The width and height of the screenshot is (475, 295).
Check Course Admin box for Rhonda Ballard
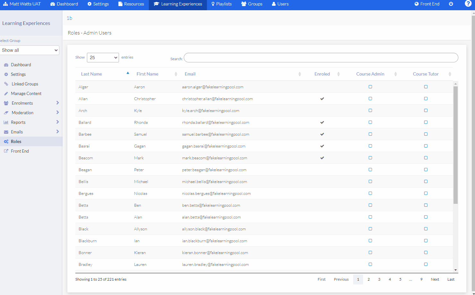coord(370,122)
